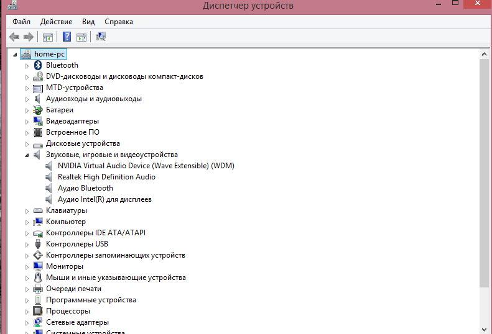
Task: Open the Вид menu
Action: pyautogui.click(x=88, y=22)
